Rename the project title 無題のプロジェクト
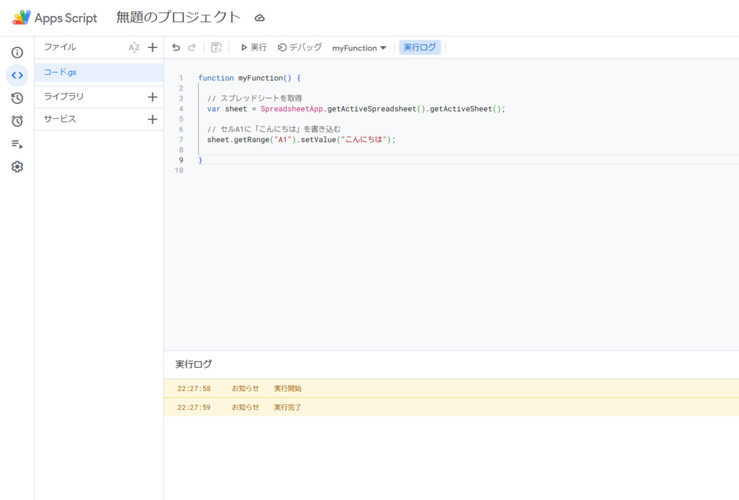The image size is (739, 500). coord(179,18)
